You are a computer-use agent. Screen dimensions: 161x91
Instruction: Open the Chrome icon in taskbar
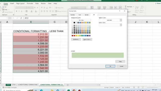74,90
